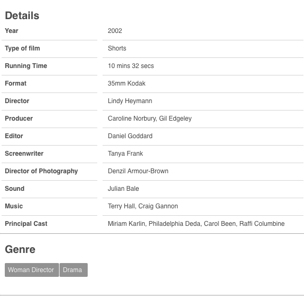Click Denzil Armour-Brown in photography row

(138, 171)
